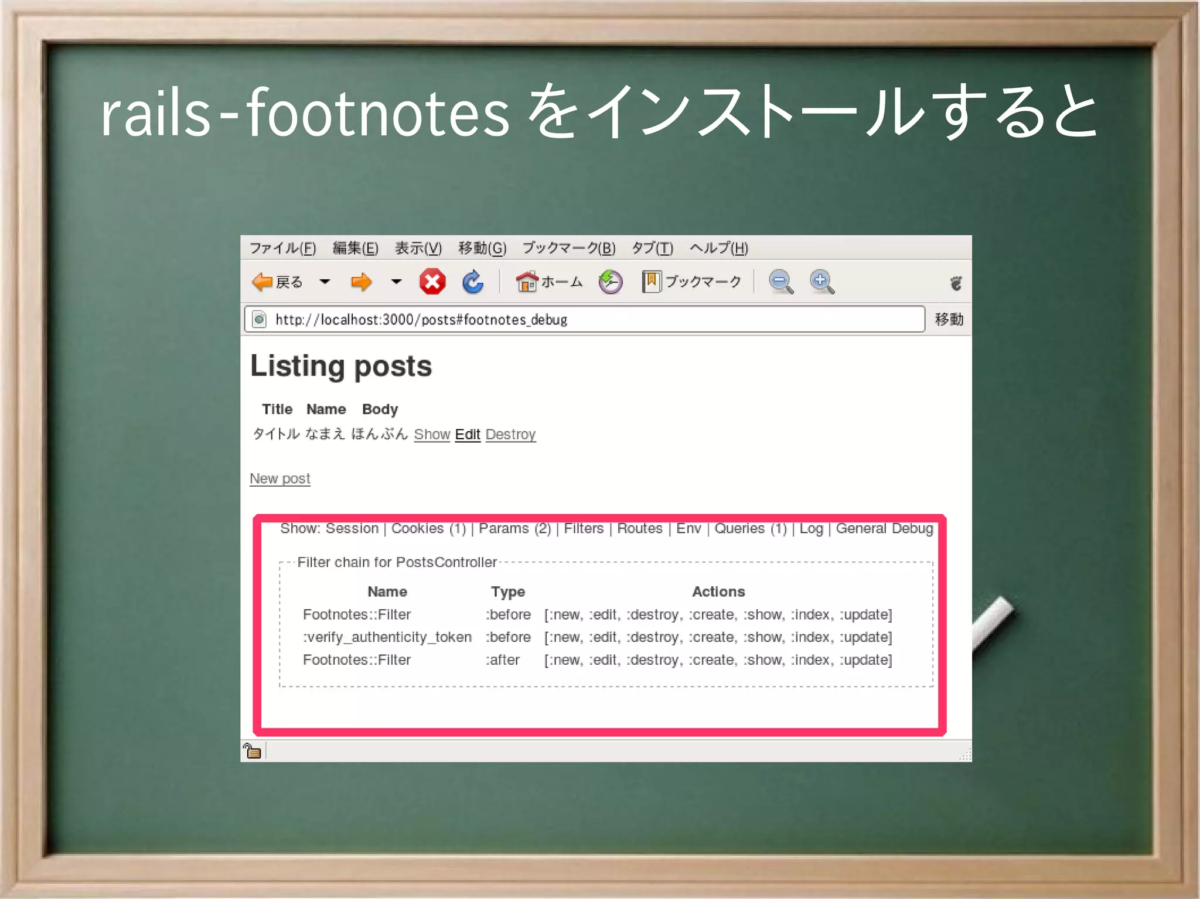
Task: Click the Back arrow icon (戻る)
Action: 262,282
